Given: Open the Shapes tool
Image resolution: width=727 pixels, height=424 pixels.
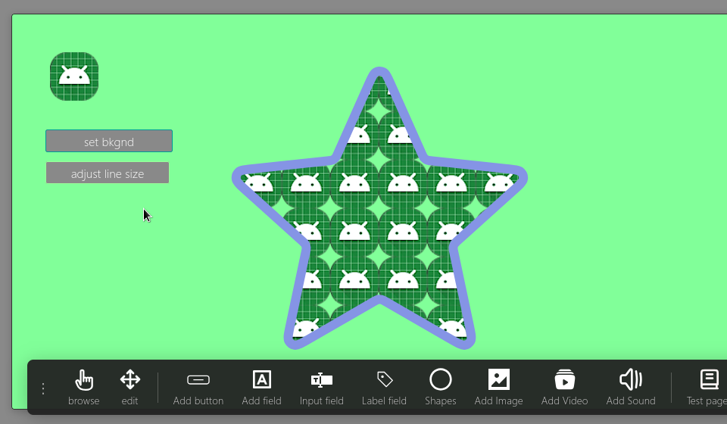Looking at the screenshot, I should click(x=440, y=387).
